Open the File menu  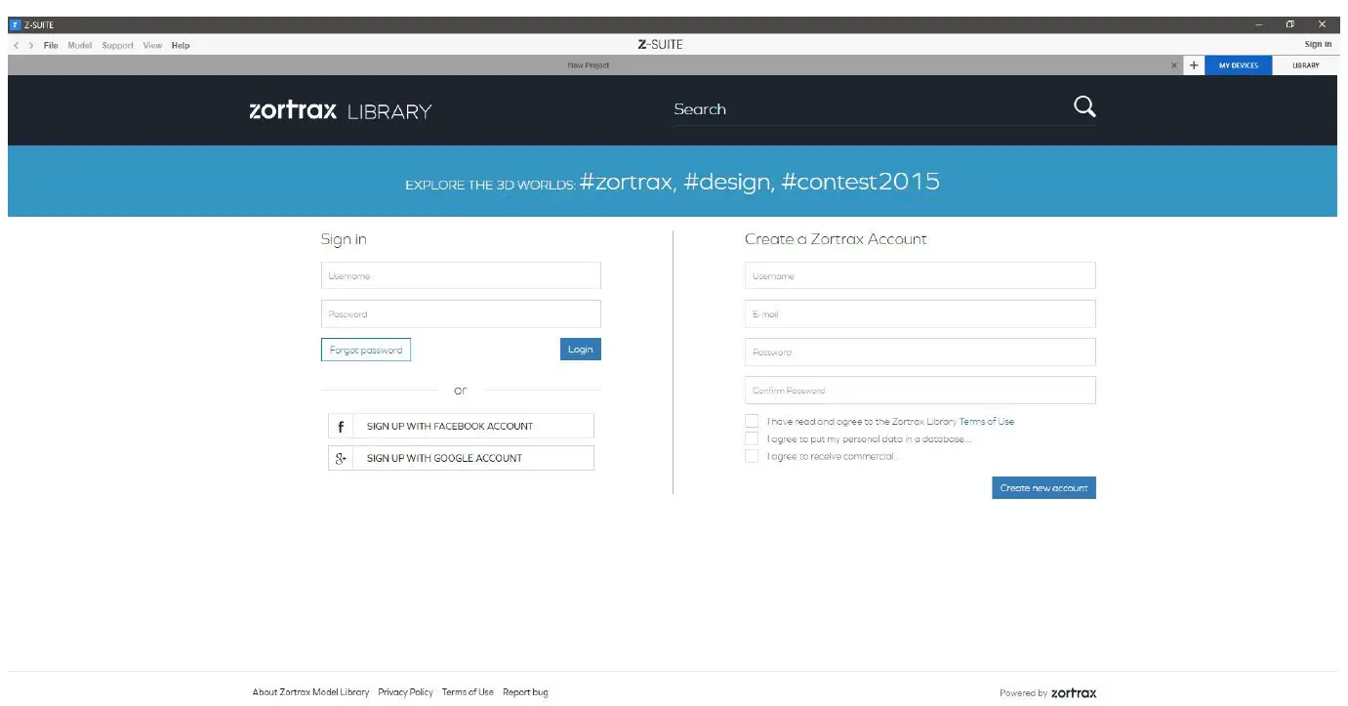point(51,45)
